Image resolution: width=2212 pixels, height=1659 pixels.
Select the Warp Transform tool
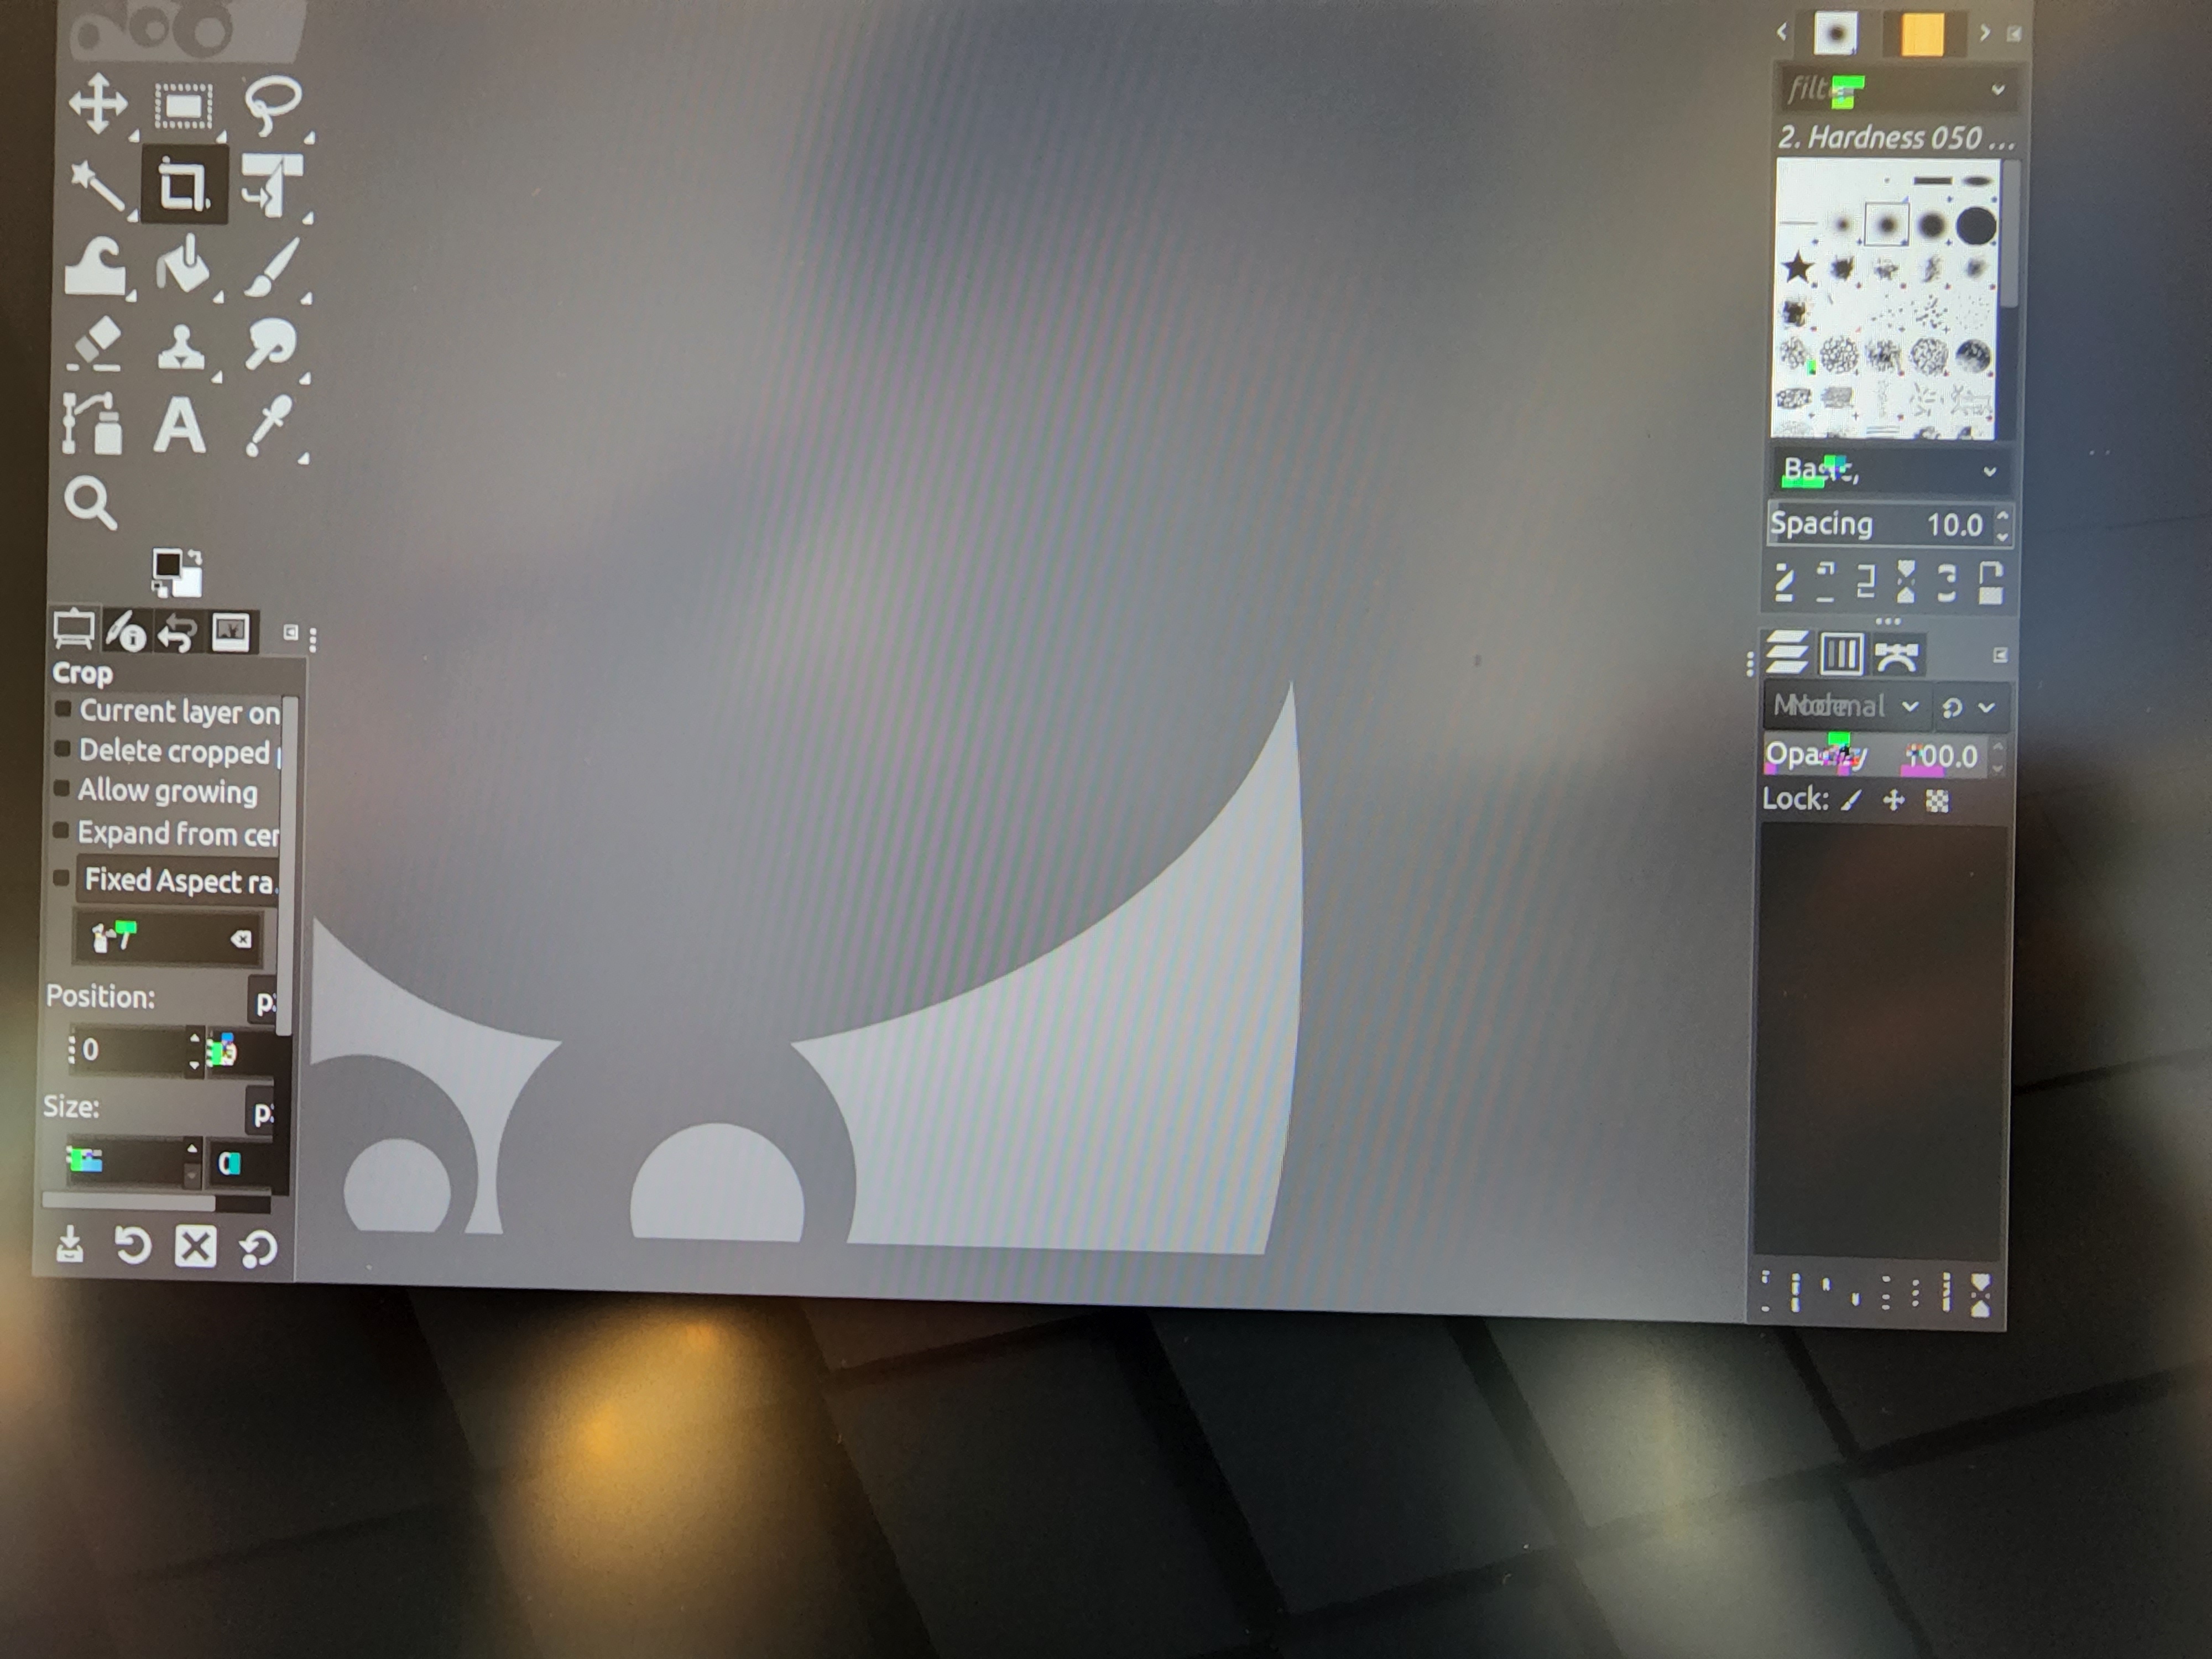[95, 266]
